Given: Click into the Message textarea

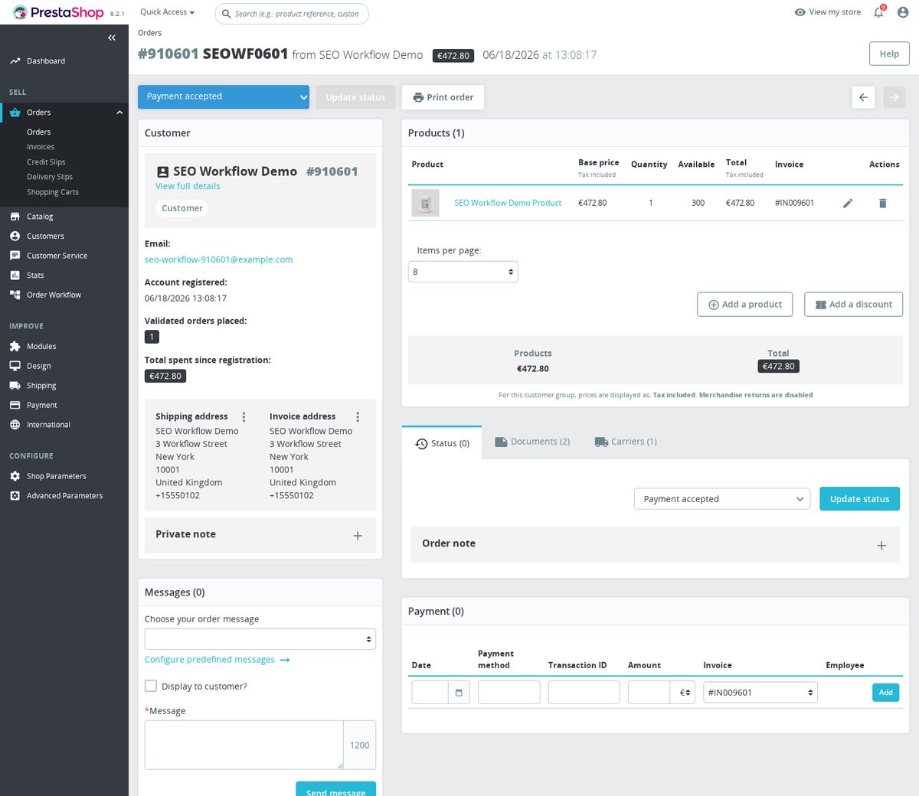Looking at the screenshot, I should click(244, 745).
